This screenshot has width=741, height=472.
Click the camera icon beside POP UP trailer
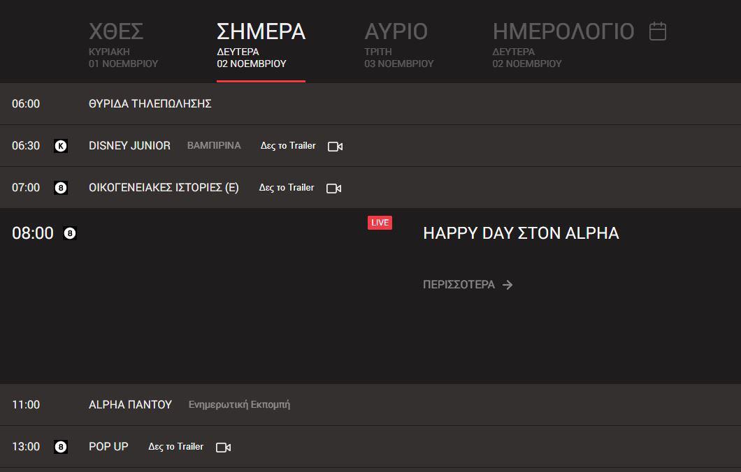(x=223, y=448)
